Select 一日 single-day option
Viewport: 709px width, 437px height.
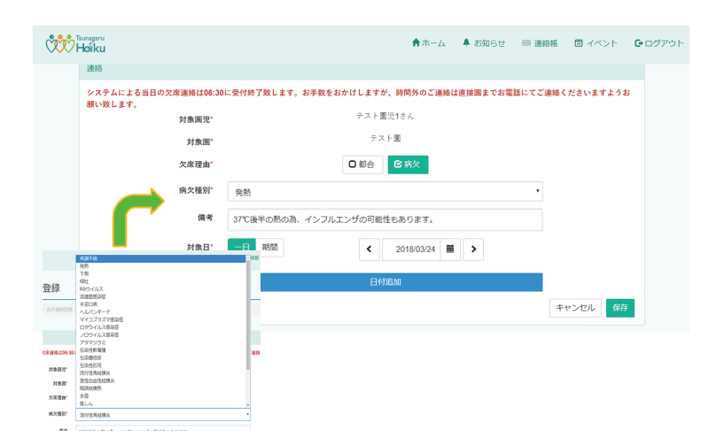point(241,248)
